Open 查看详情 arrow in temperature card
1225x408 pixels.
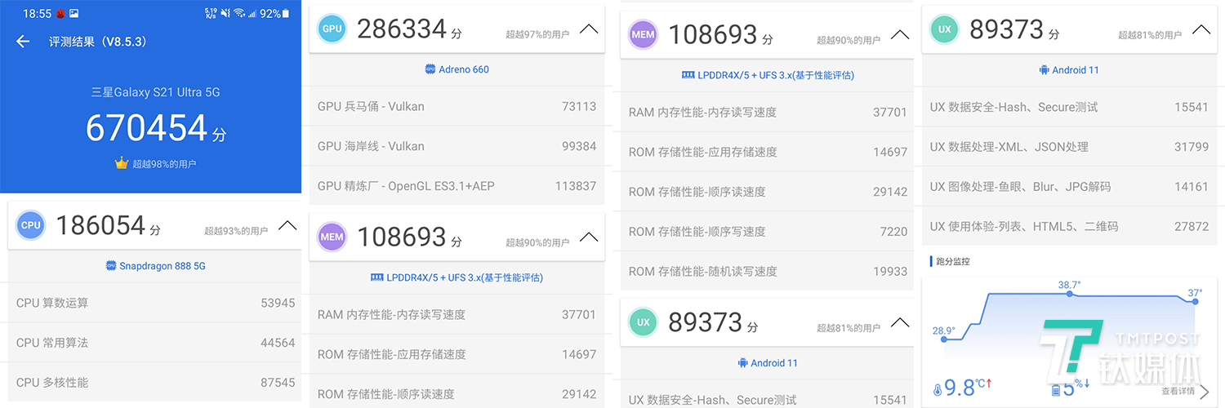tap(1205, 392)
